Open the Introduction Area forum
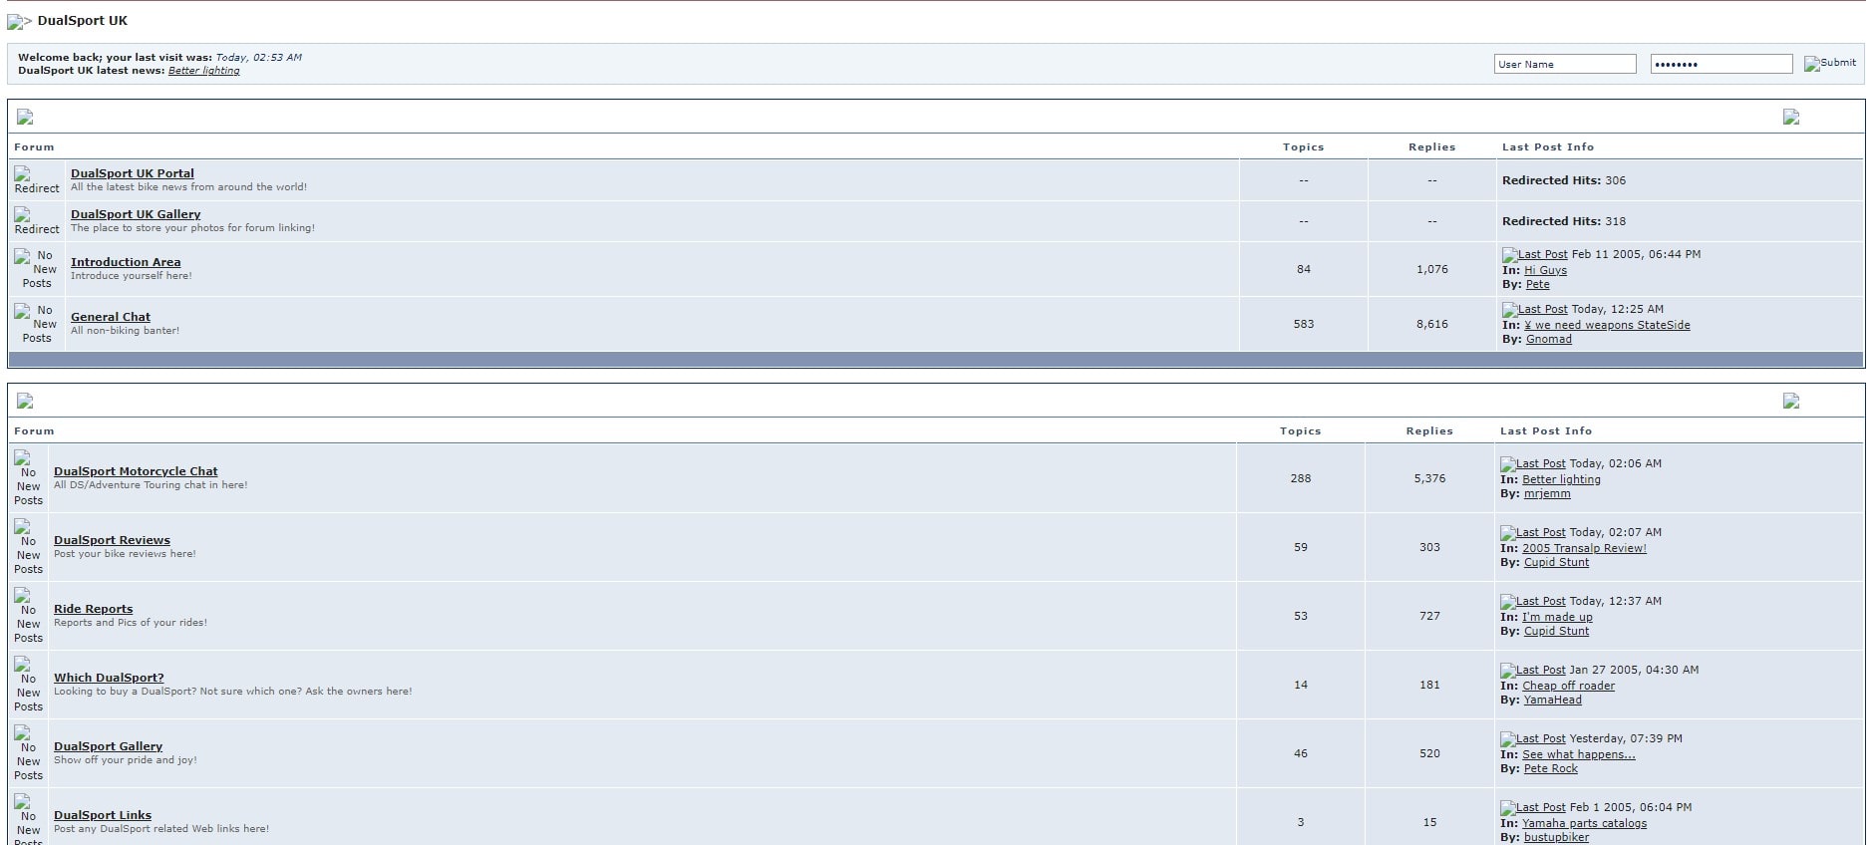The image size is (1875, 845). pyautogui.click(x=126, y=262)
